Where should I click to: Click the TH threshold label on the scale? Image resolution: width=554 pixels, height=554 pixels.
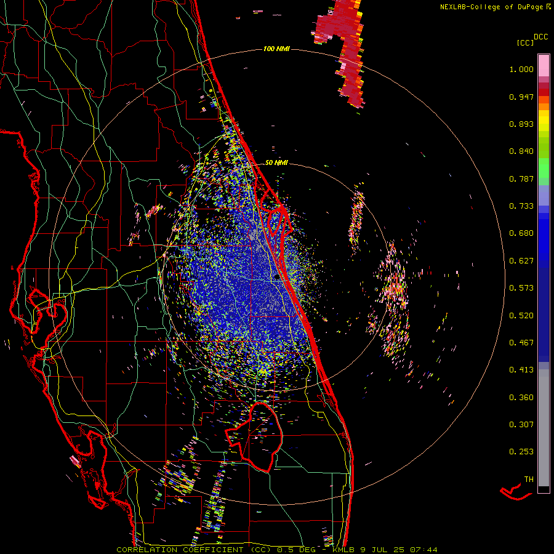(x=529, y=480)
